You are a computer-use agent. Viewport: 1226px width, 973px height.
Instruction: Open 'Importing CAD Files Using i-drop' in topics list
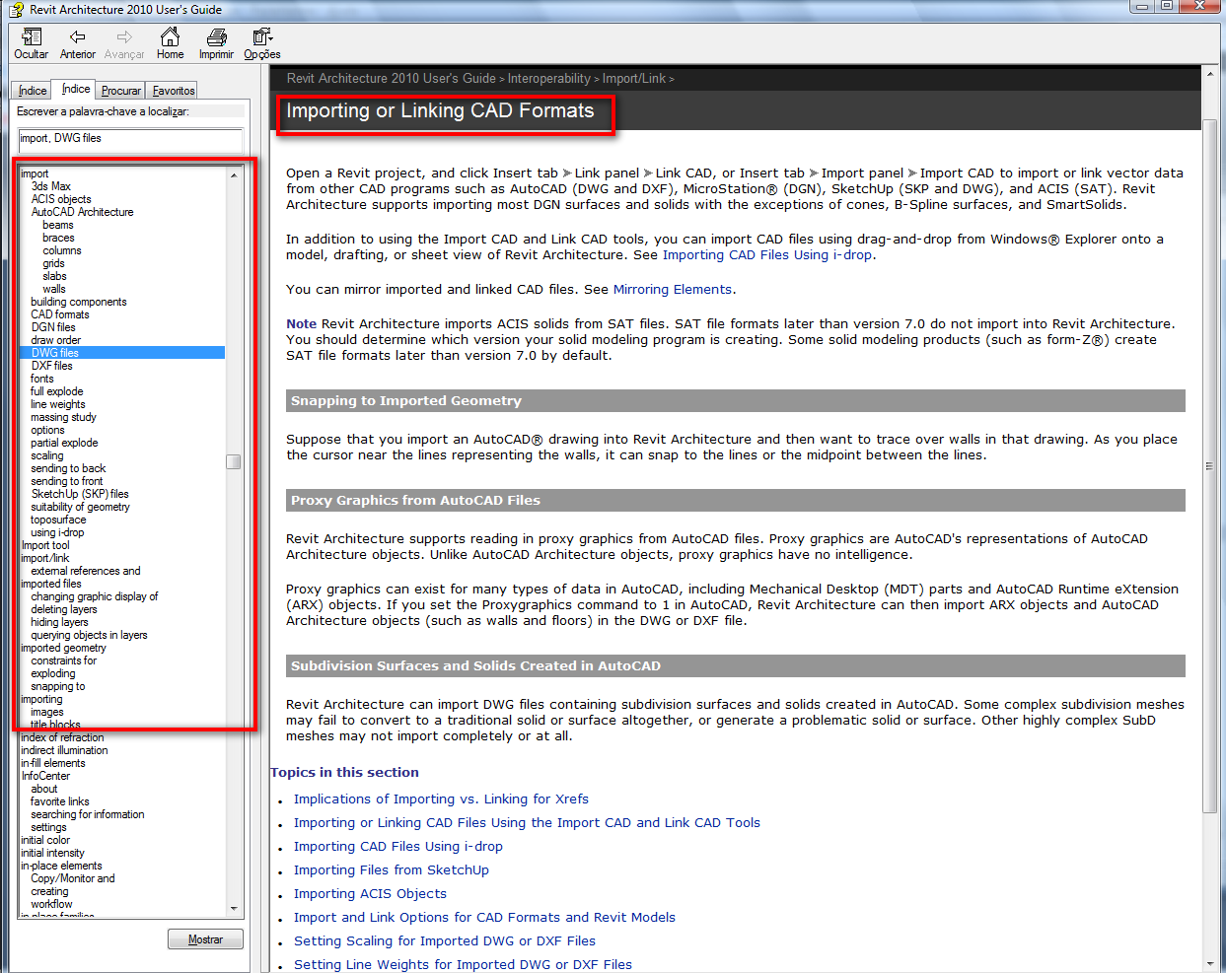398,846
